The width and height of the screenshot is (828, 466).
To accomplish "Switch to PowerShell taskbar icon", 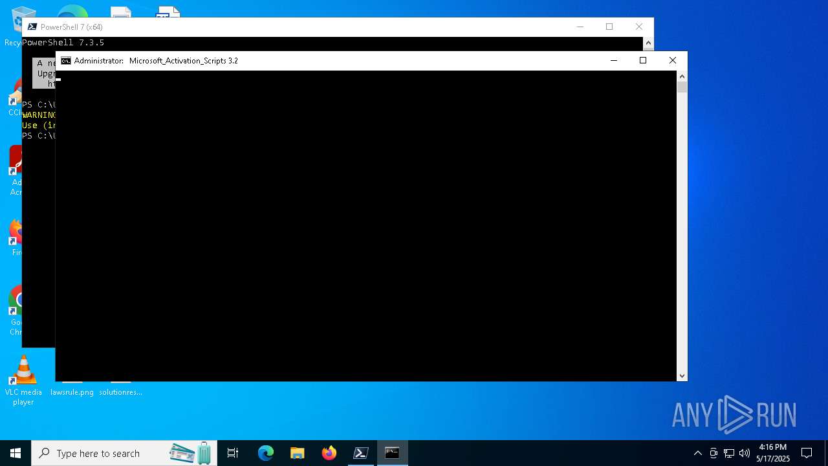I will (x=361, y=453).
